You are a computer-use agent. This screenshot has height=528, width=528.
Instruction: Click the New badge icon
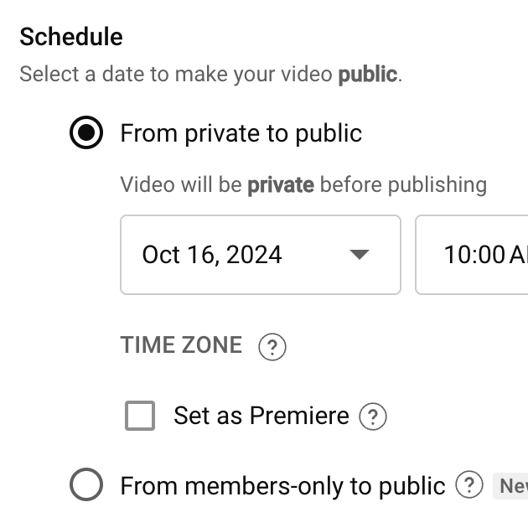pyautogui.click(x=511, y=485)
